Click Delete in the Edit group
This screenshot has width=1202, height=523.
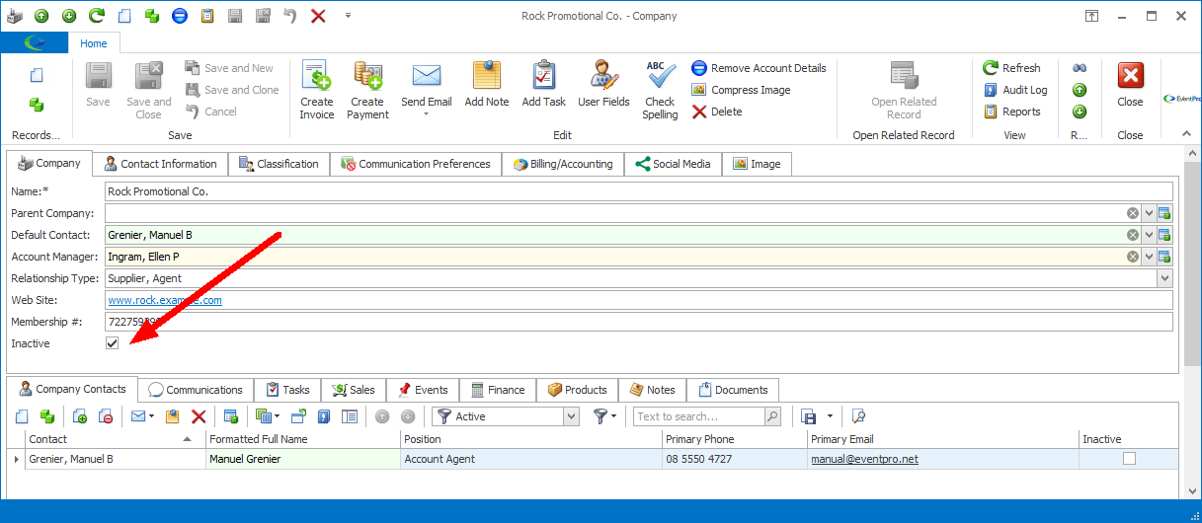click(x=717, y=112)
